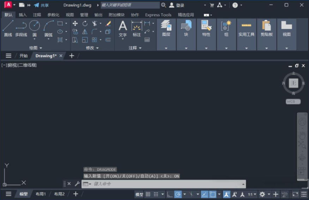Click the Erase tool icon
309x200 pixels.
[x=108, y=23]
